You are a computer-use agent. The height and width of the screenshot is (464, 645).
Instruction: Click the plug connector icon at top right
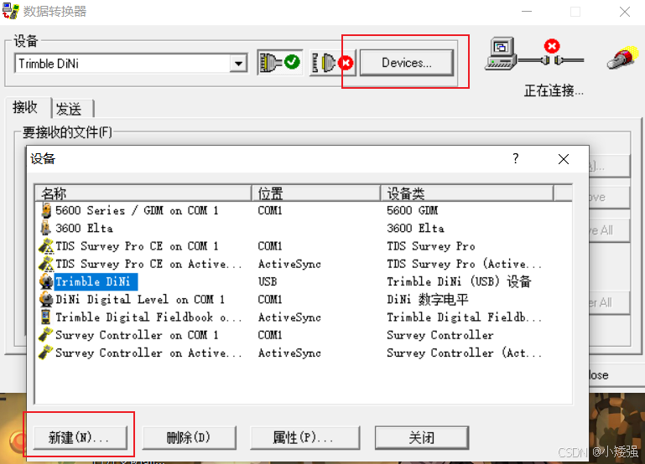[623, 59]
